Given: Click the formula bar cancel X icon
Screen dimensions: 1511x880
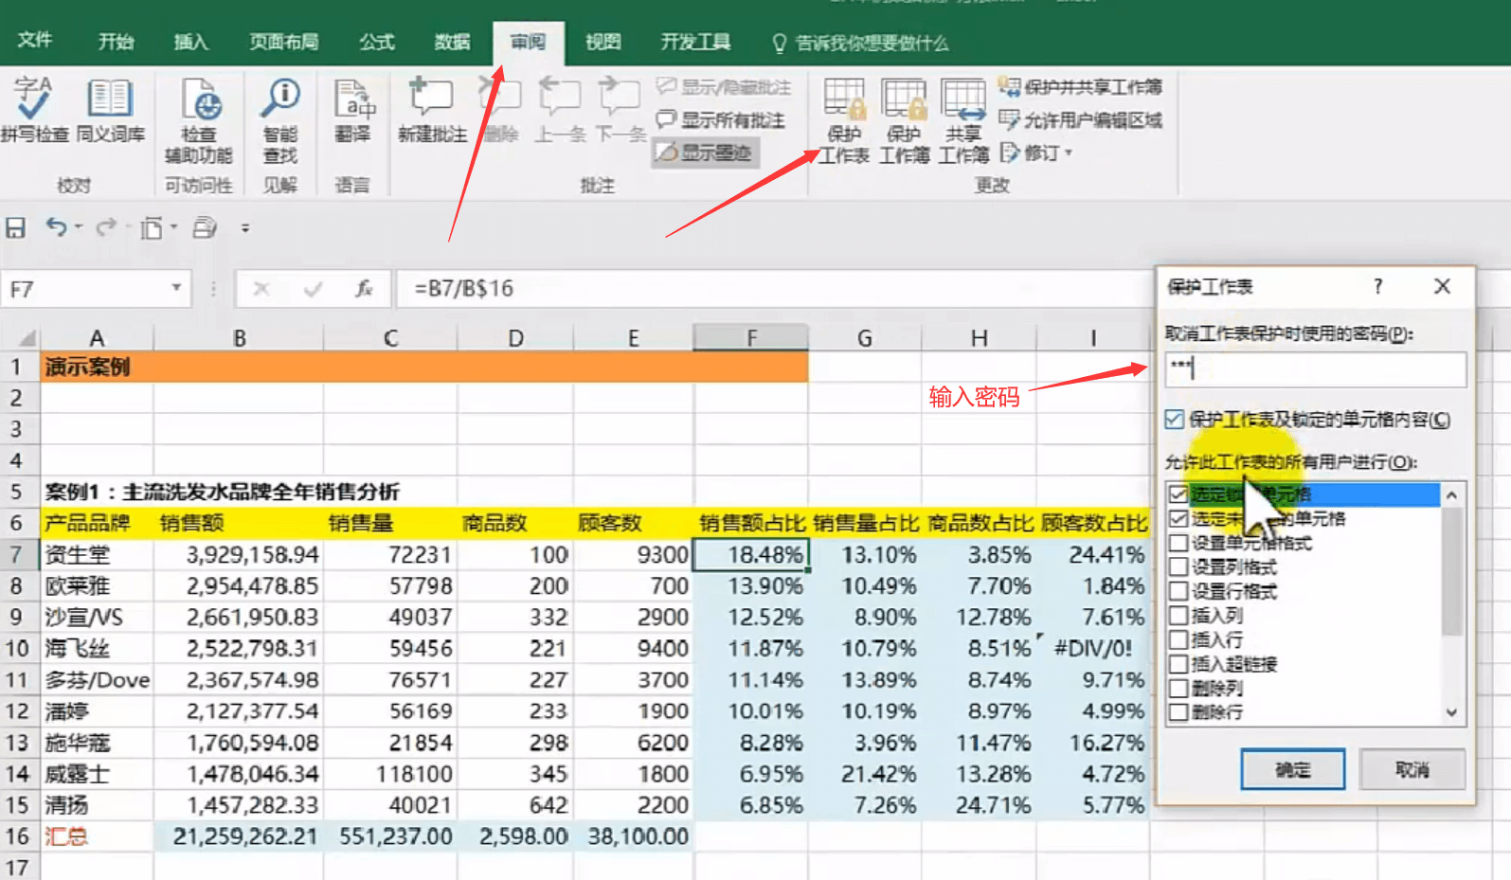Looking at the screenshot, I should (261, 289).
